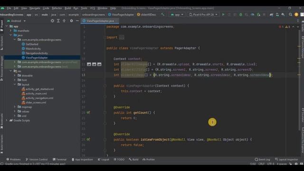This screenshot has height=171, width=304.
Task: Click the Stop square icon in toolbar
Action: 264,15
